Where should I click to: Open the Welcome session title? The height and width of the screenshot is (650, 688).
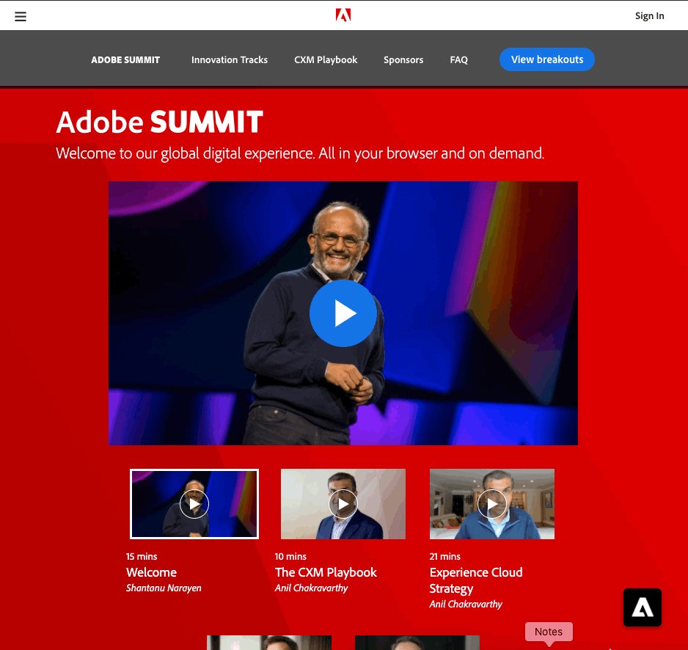tap(151, 572)
